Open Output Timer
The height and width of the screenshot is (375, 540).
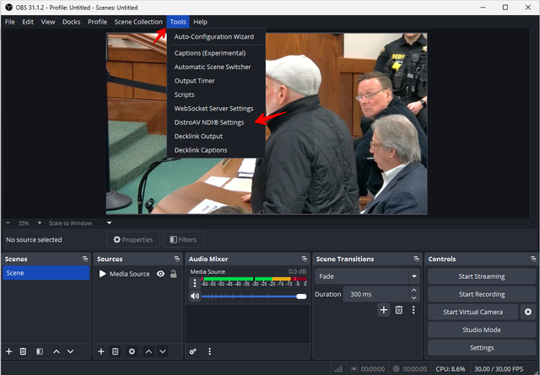[216, 81]
